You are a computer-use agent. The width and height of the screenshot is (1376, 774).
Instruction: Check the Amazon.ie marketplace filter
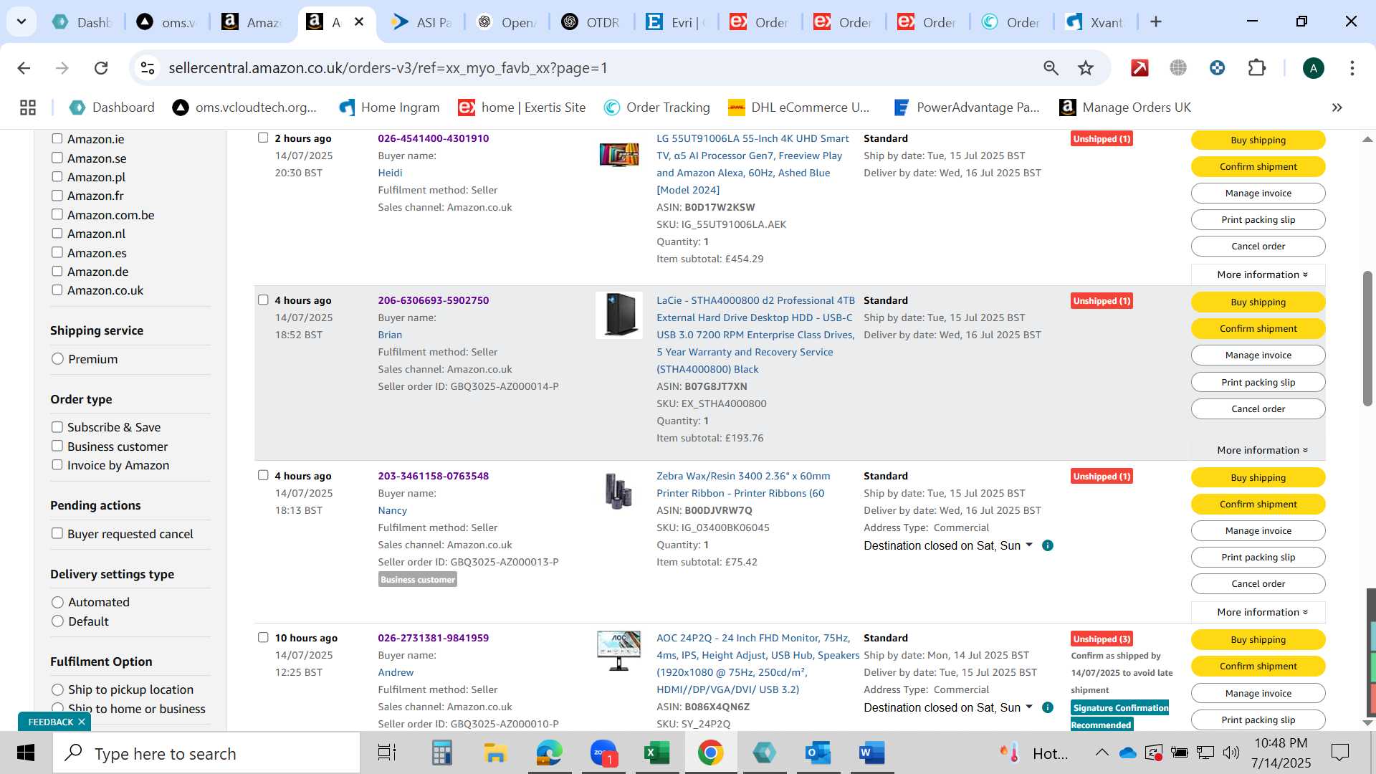[x=57, y=139]
